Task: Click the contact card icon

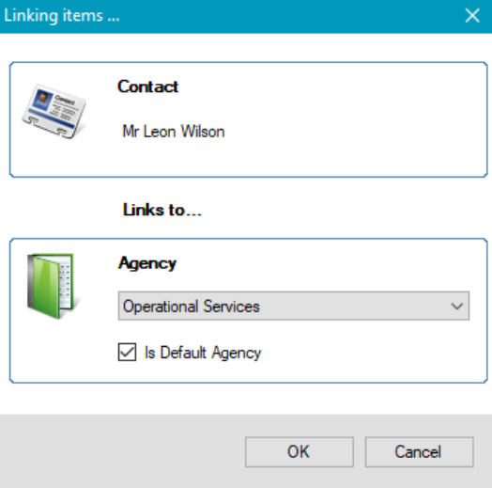Action: (54, 111)
